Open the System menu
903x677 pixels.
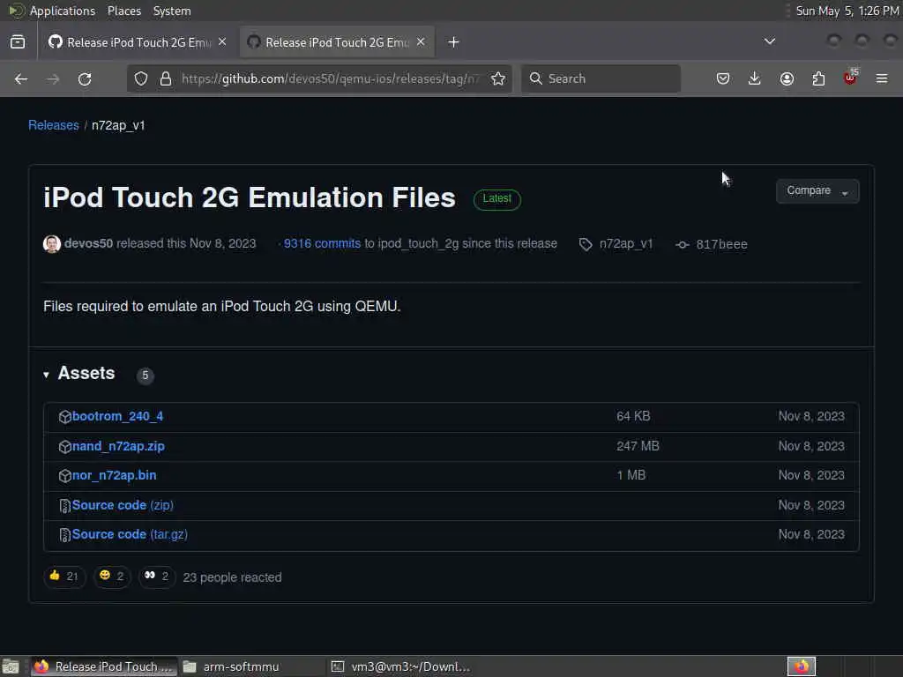click(172, 11)
